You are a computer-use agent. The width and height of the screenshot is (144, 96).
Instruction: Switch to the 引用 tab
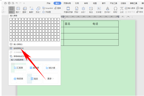pos(77,3)
